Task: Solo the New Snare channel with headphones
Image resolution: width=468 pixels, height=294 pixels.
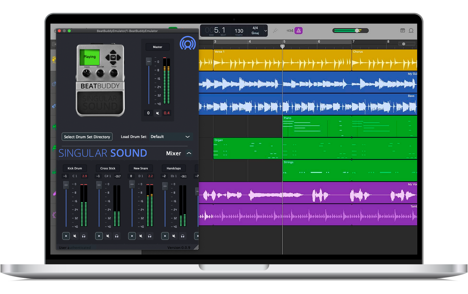Action: pos(149,236)
